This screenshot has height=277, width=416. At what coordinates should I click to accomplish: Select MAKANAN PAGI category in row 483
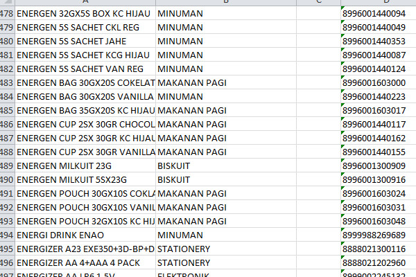[x=226, y=82]
